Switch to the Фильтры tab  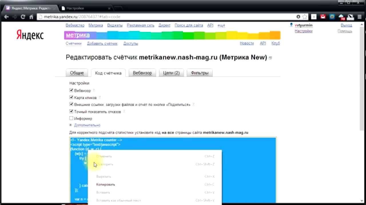(x=200, y=73)
